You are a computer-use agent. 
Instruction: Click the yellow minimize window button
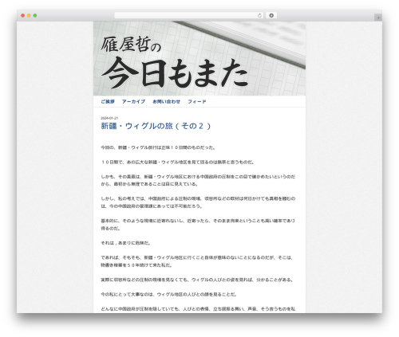pos(29,15)
